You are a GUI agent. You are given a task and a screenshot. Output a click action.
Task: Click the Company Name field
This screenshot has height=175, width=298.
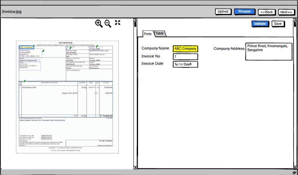[185, 48]
